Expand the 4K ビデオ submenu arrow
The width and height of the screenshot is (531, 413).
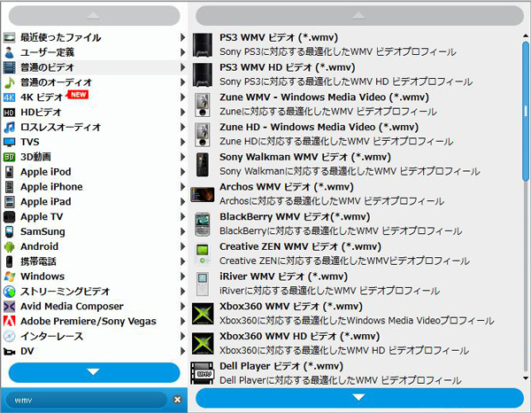point(182,97)
